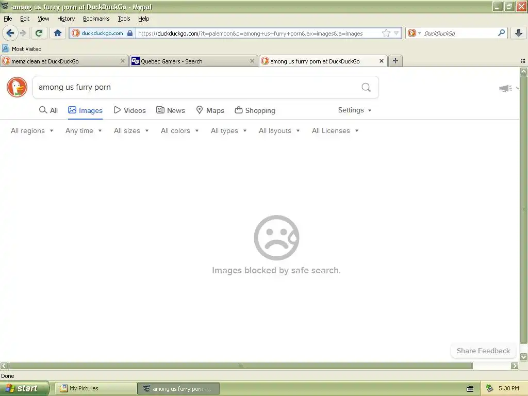Expand the Any time filter

pyautogui.click(x=84, y=130)
